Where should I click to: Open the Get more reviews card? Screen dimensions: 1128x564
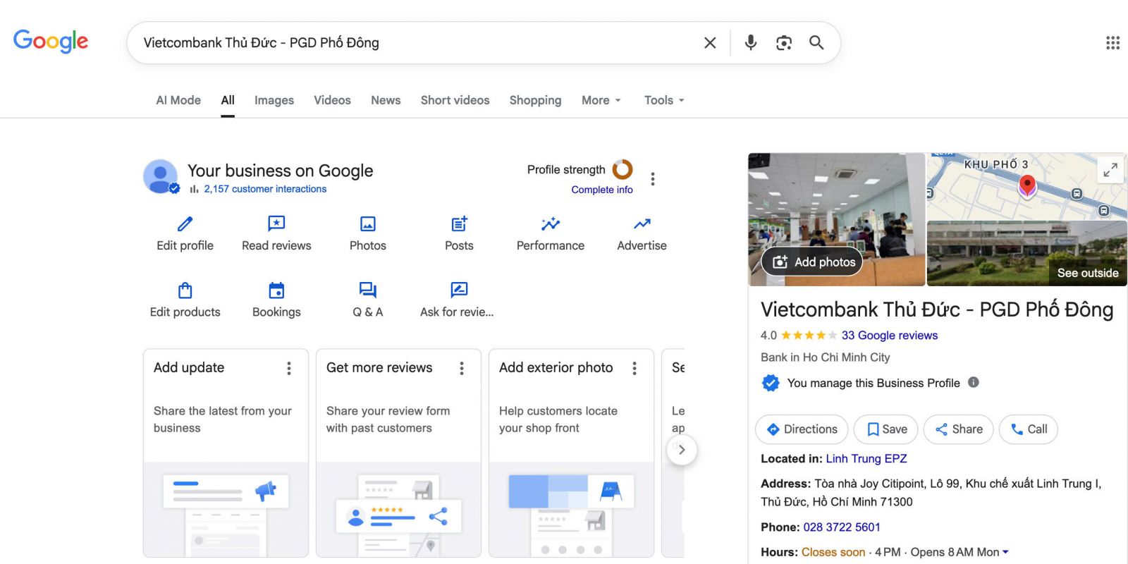pyautogui.click(x=398, y=453)
